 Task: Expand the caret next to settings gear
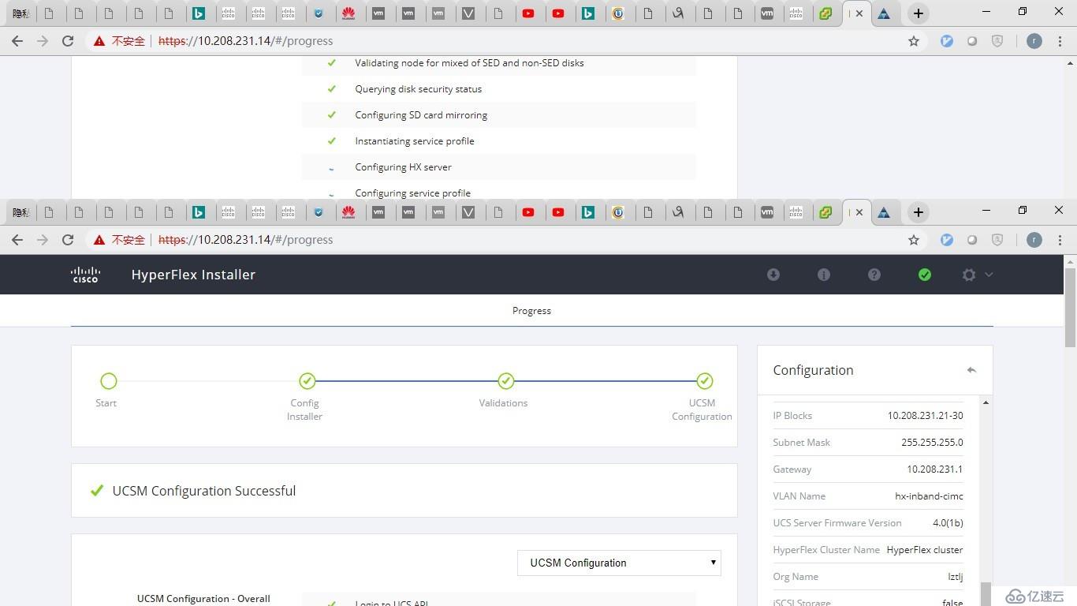tap(989, 275)
